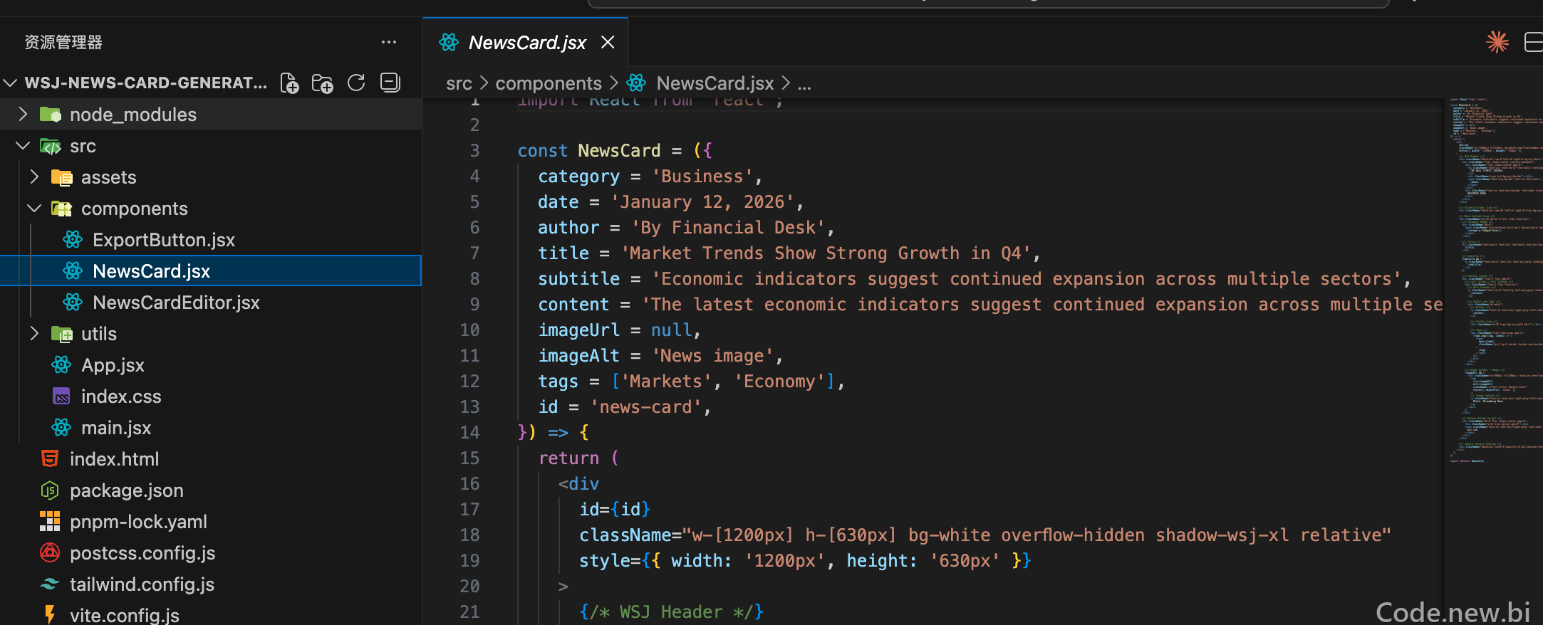
Task: Open App.jsx file
Action: [x=113, y=365]
